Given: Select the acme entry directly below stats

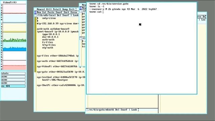Looking at the screenshot, I should click(13, 77).
